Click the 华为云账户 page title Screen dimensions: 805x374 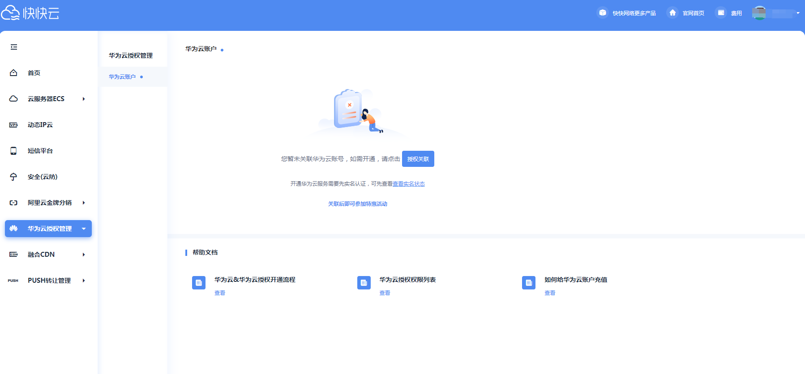[x=201, y=49]
